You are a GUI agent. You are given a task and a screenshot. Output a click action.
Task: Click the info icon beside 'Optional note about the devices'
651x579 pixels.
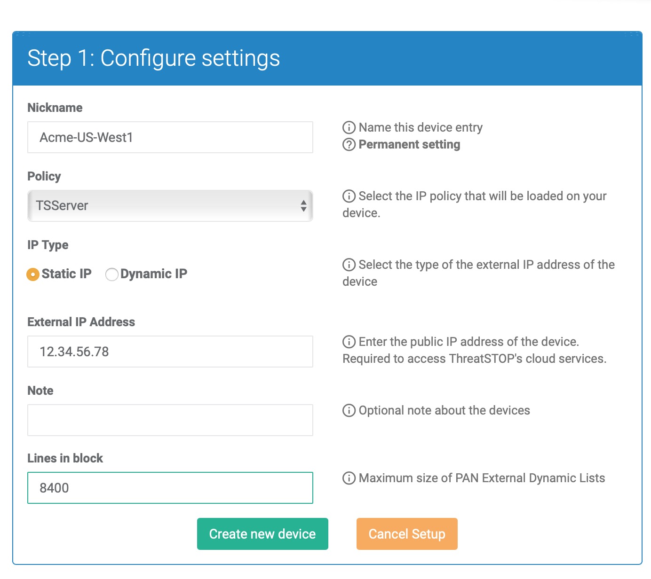349,410
